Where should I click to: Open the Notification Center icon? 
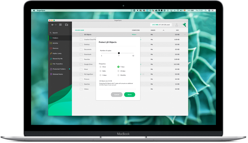[x=212, y=10]
